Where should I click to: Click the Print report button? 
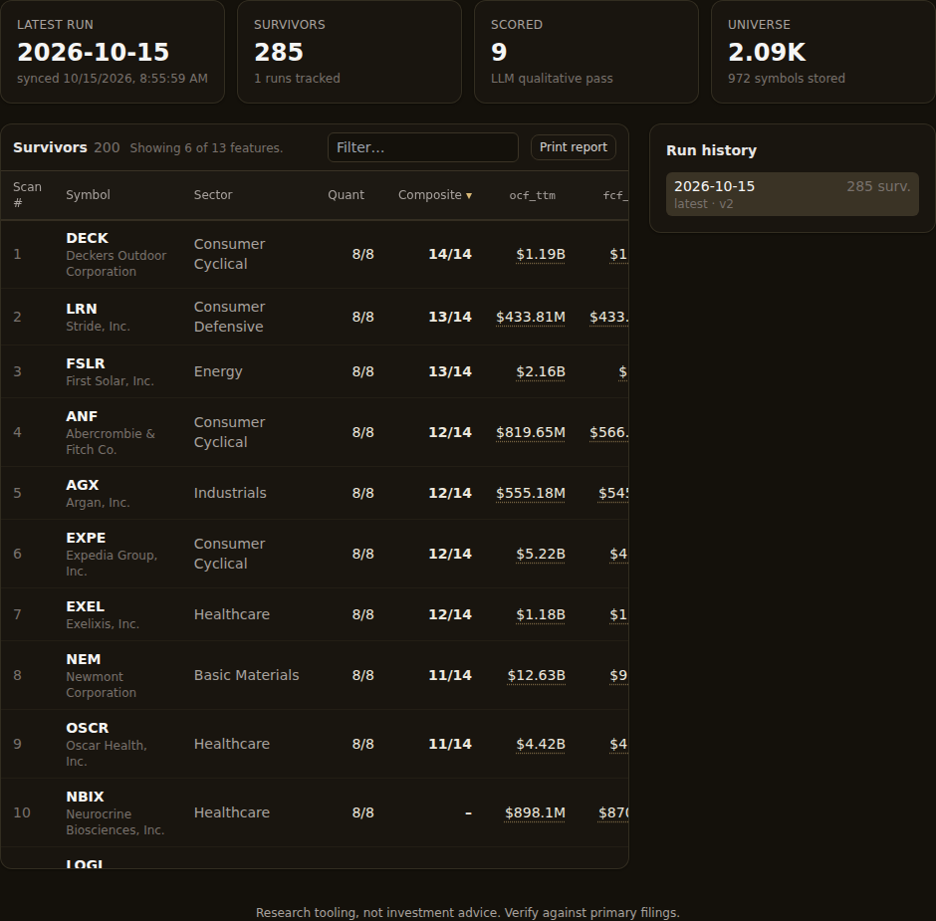click(574, 147)
